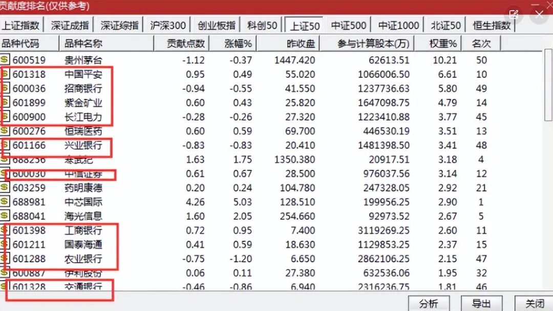Open the 创业板指 tab

click(x=216, y=26)
